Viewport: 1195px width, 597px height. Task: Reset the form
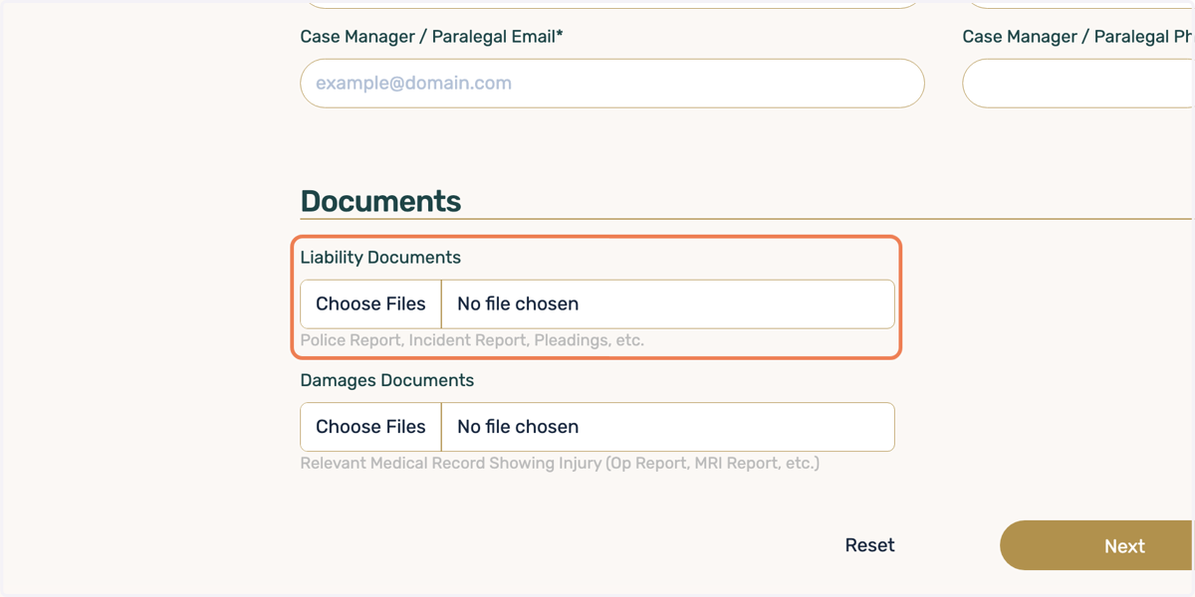[x=869, y=545]
